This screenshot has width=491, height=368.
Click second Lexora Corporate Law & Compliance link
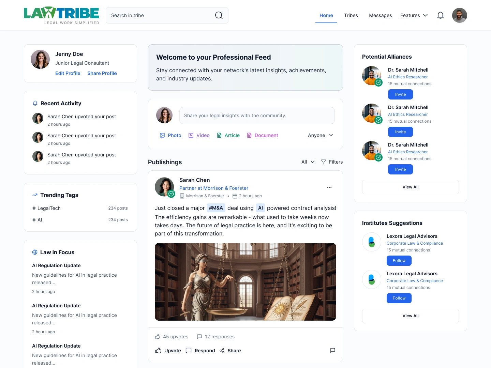coord(415,281)
